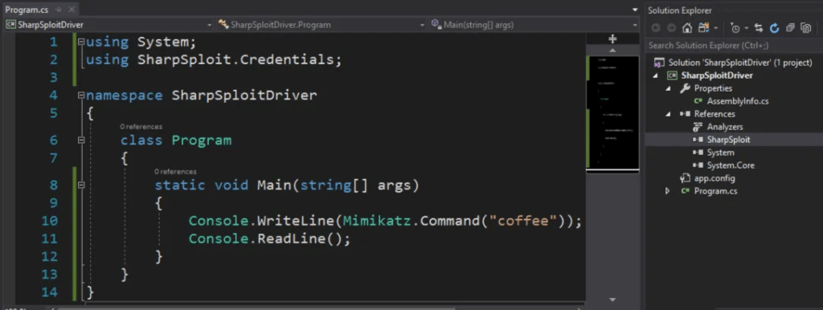Select app.config in Solution Explorer
The height and width of the screenshot is (310, 823).
coord(714,178)
